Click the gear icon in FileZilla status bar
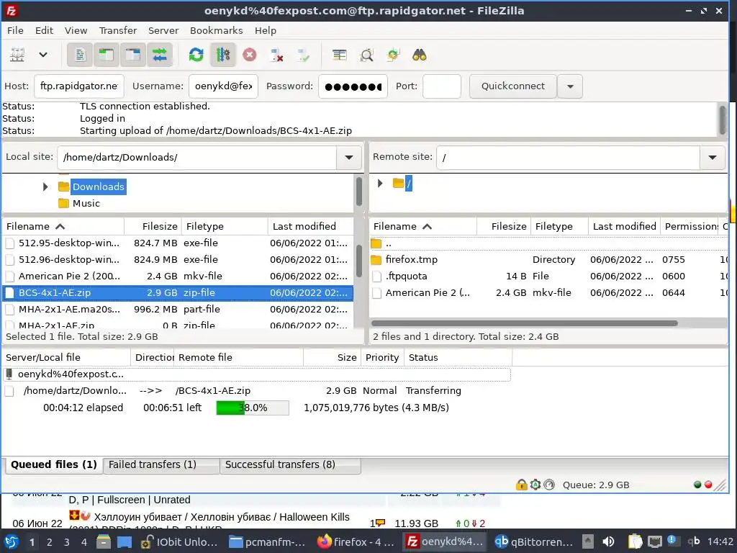Screen dimensions: 737x553 pos(535,485)
